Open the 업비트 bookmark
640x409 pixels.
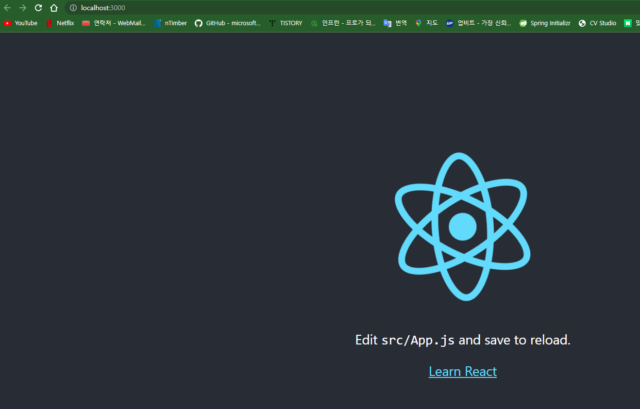point(479,23)
